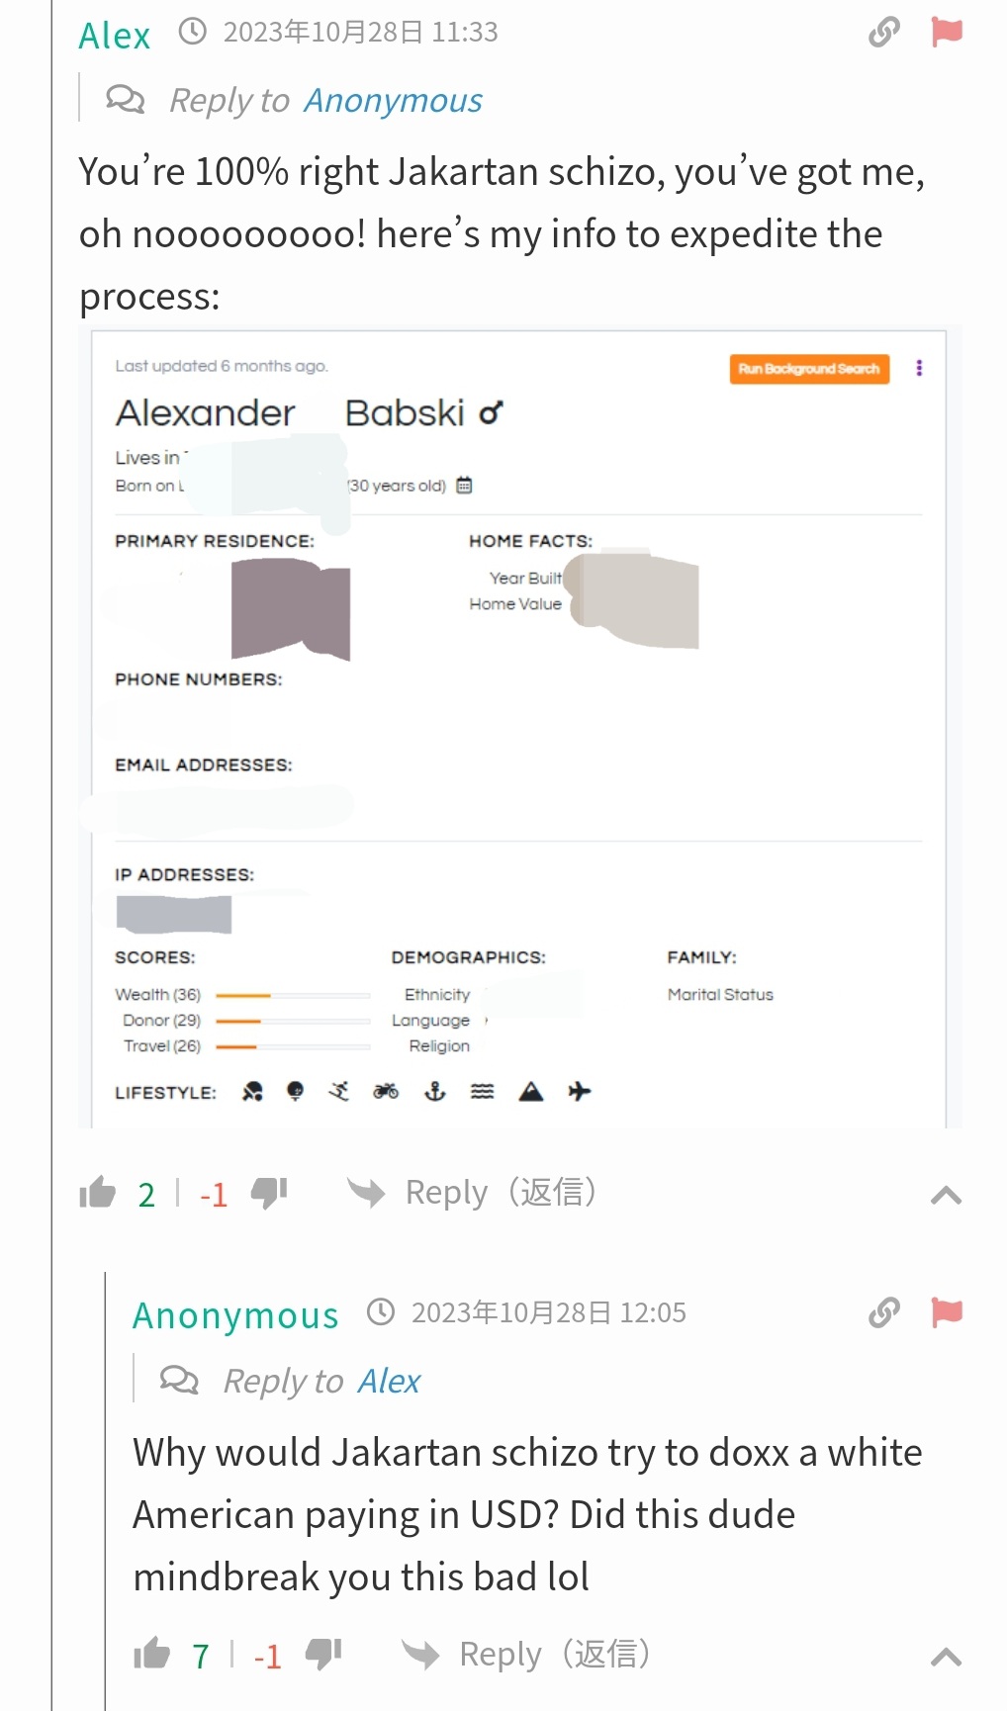Open the Anonymous author name of reply
This screenshot has height=1711, width=1007.
point(235,1315)
